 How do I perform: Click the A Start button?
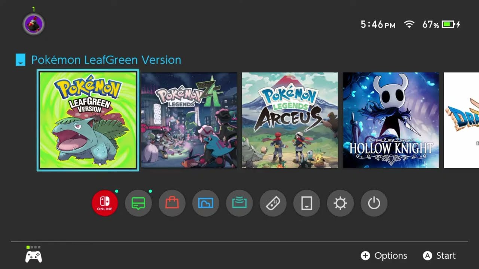click(439, 256)
